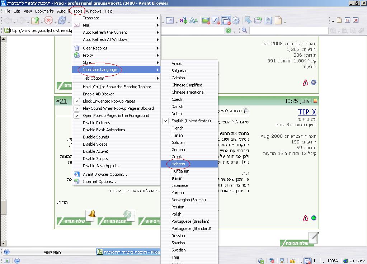Click the blocked pop-ups counter icon in status bar

(x=307, y=261)
